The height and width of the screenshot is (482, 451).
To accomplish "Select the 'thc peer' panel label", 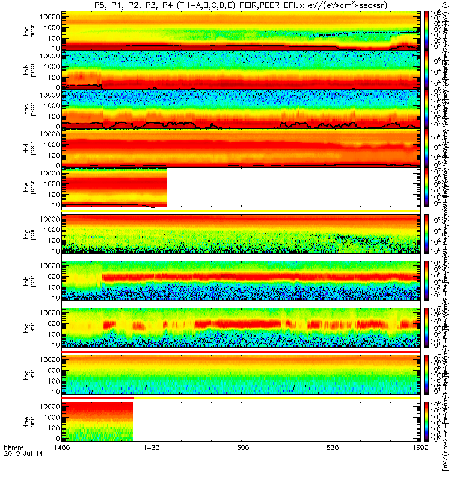I will click(x=29, y=109).
